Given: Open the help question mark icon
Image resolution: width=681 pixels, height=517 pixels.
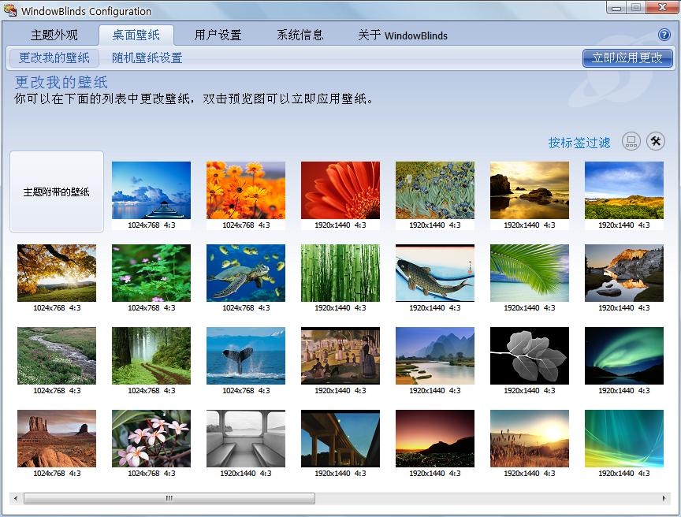Looking at the screenshot, I should [x=664, y=35].
